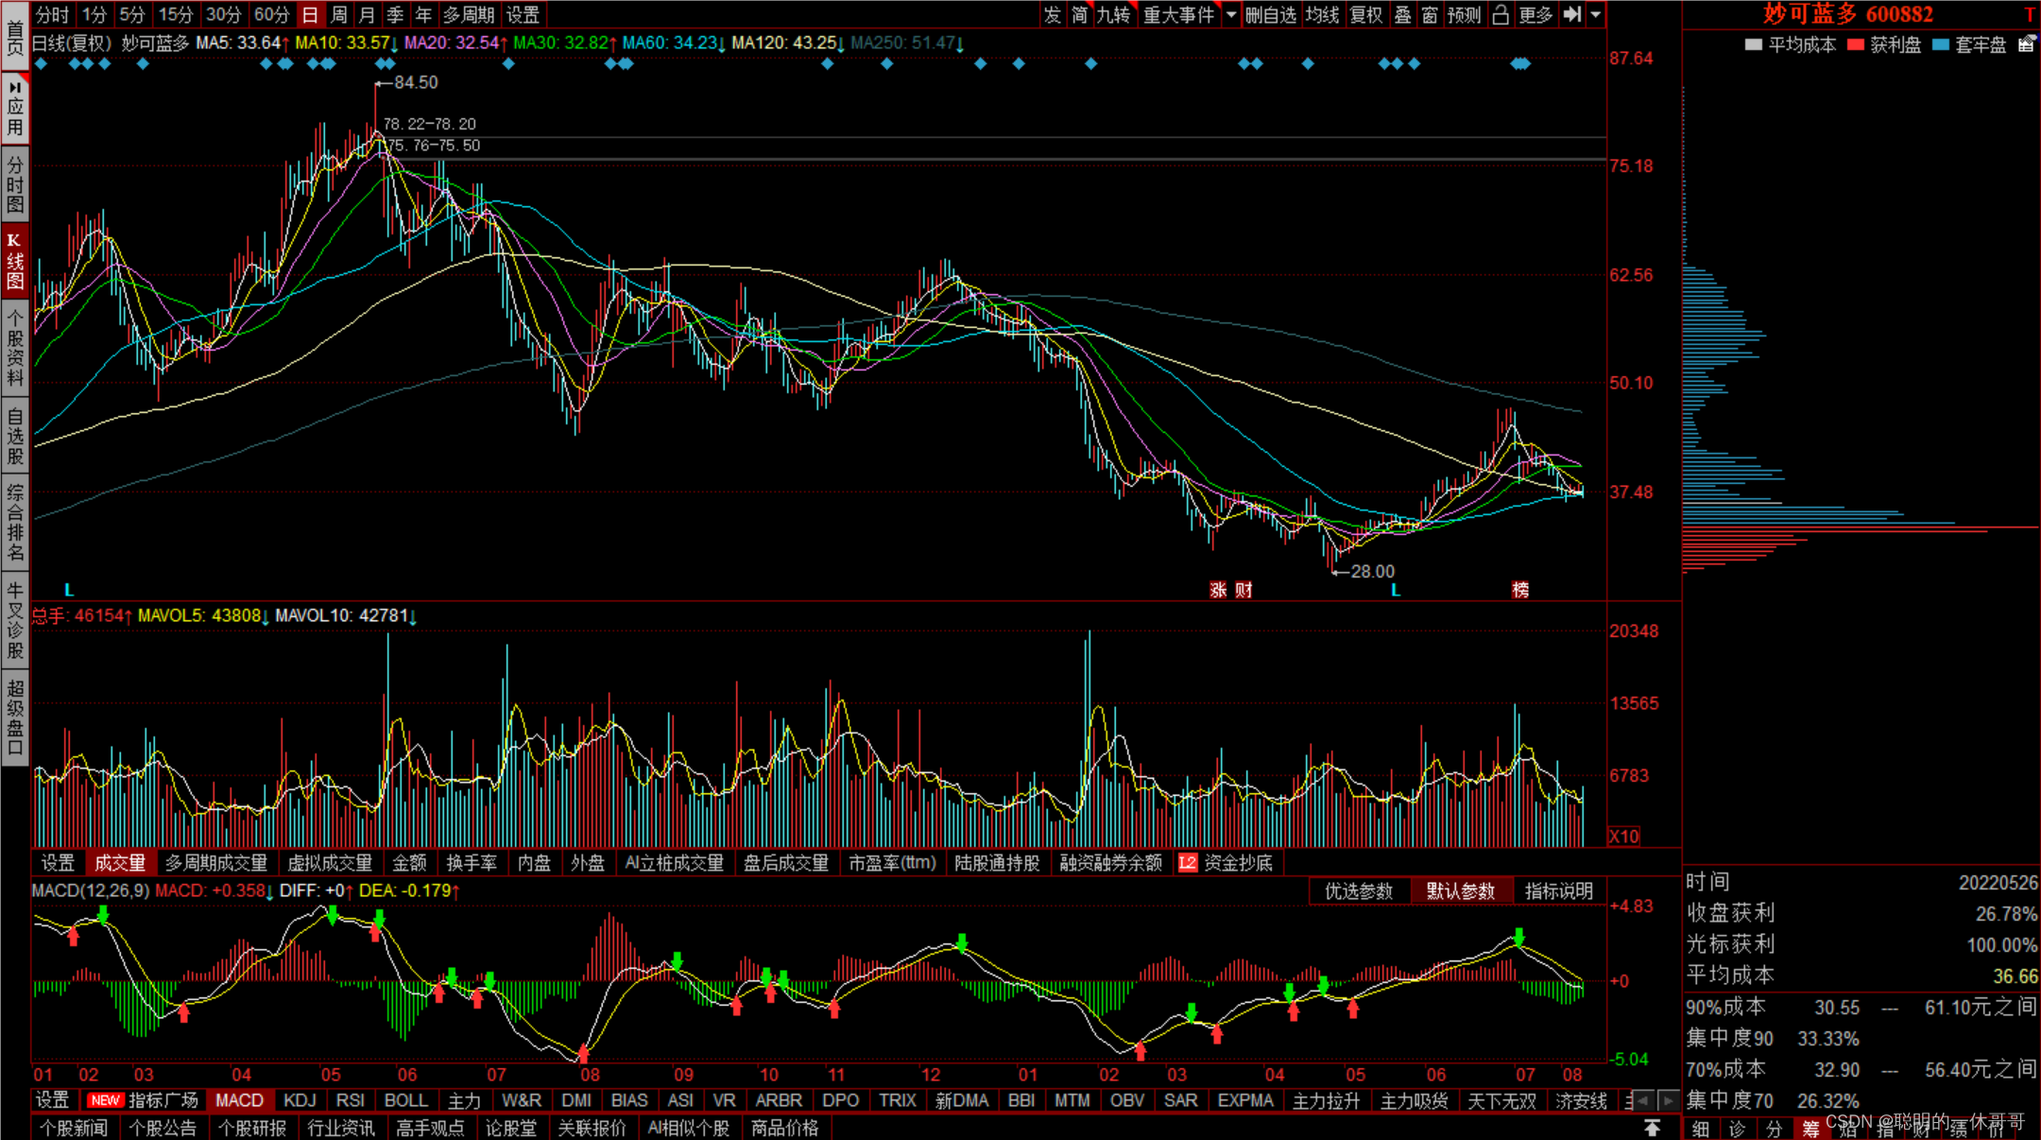Click the red 榜 event marker
The image size is (2041, 1140).
tap(1520, 590)
